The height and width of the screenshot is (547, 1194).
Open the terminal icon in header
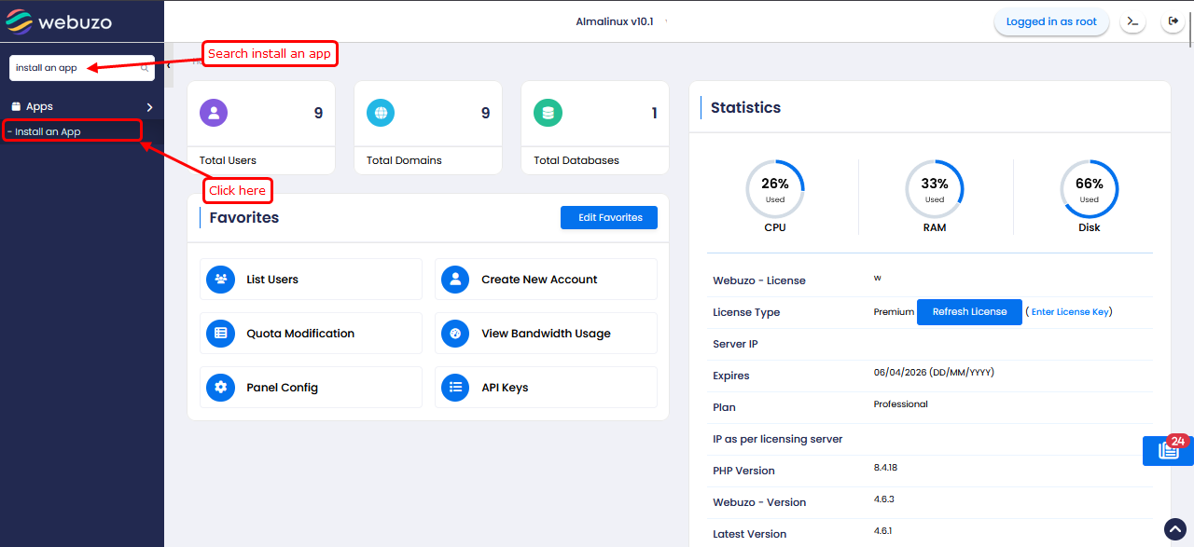(1132, 21)
